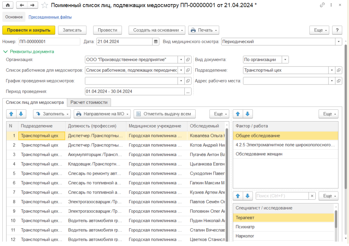Open the Печать menu
This screenshot has height=246, width=349.
point(203,30)
